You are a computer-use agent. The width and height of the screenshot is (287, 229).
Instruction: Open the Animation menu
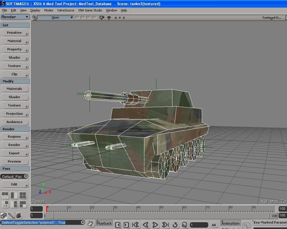point(230,223)
